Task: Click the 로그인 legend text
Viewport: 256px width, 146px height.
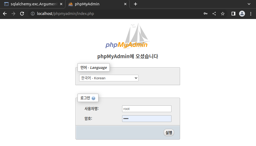Action: (85, 98)
